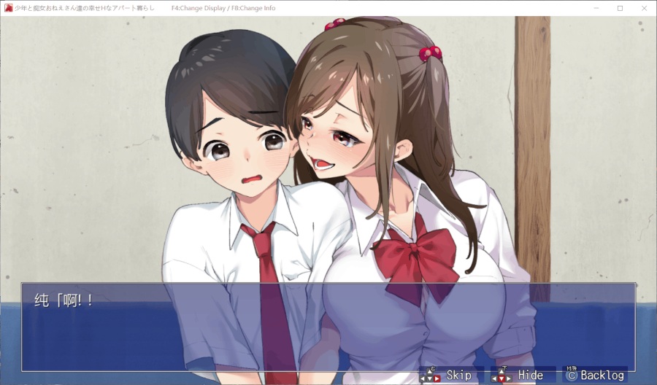This screenshot has width=657, height=385.
Task: Click the F4:Change Display title text
Action: pyautogui.click(x=198, y=8)
